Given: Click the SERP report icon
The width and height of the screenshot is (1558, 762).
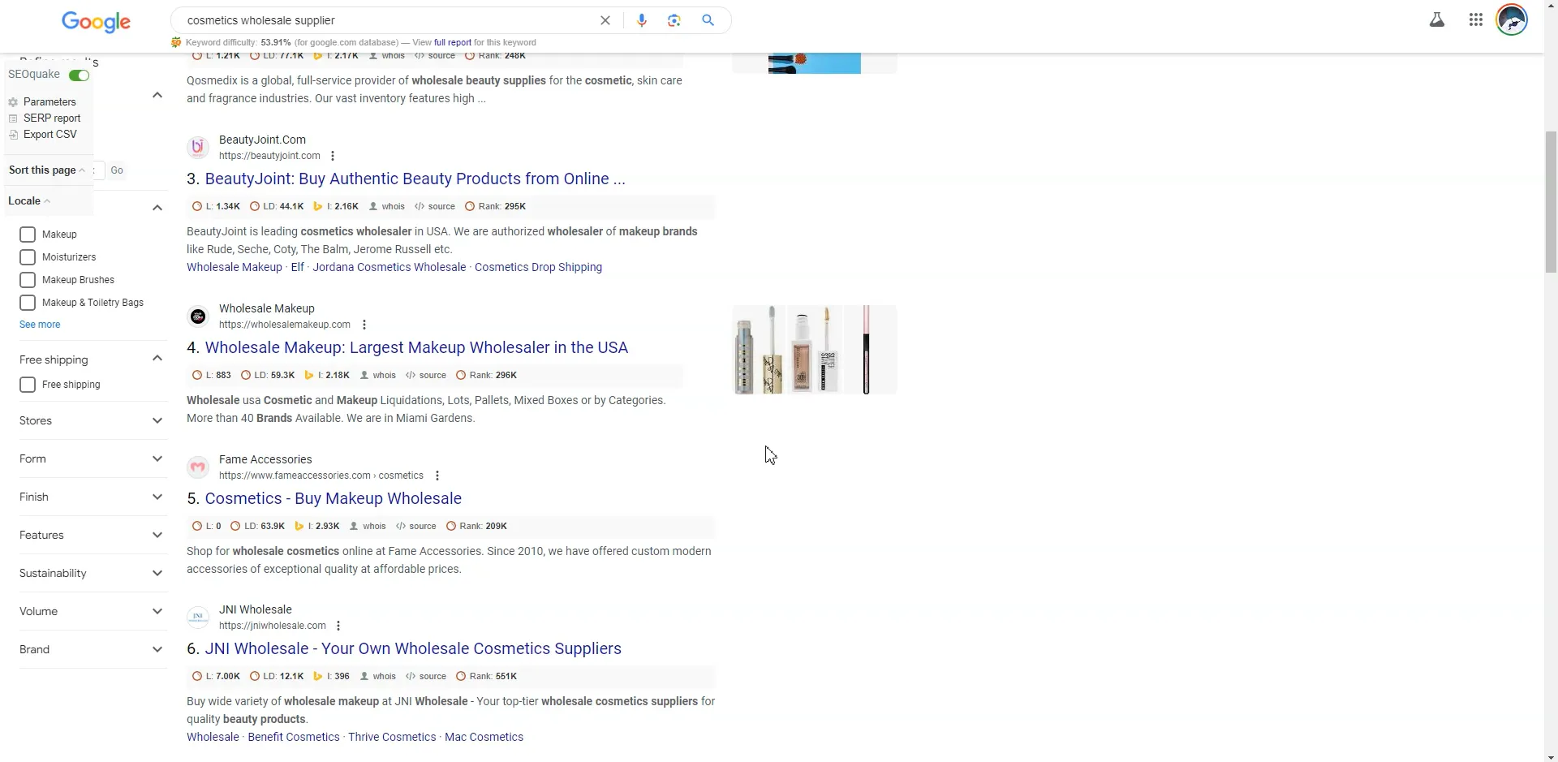Looking at the screenshot, I should (x=13, y=118).
